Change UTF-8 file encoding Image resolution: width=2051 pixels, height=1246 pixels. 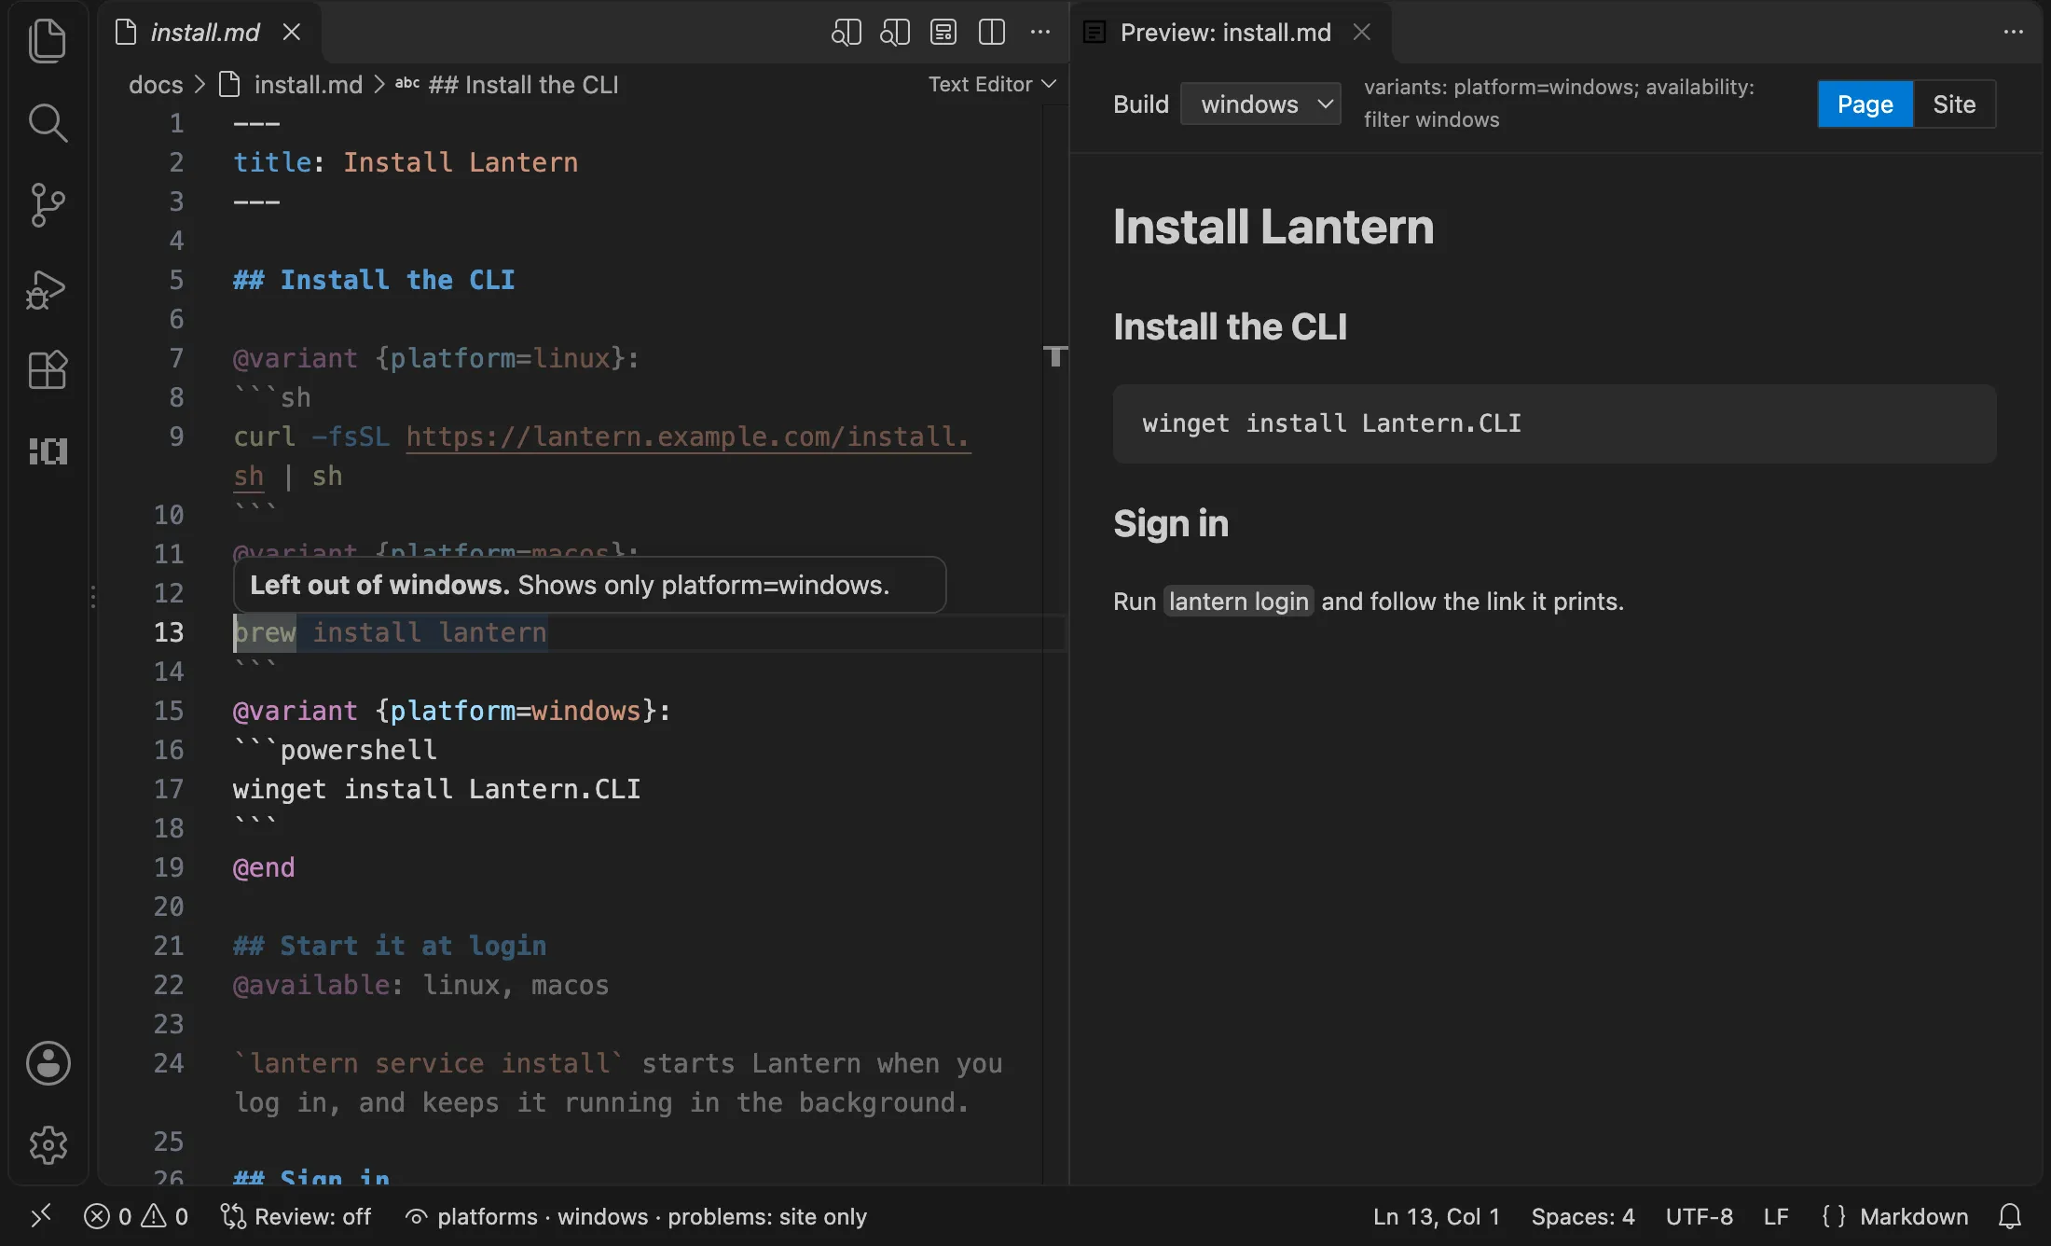click(1699, 1216)
